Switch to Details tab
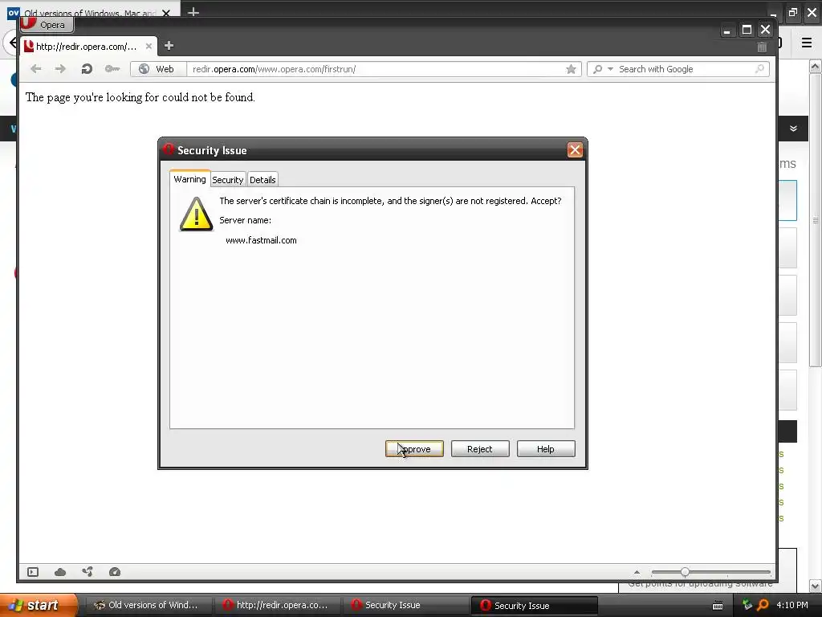The width and height of the screenshot is (822, 617). tap(262, 179)
